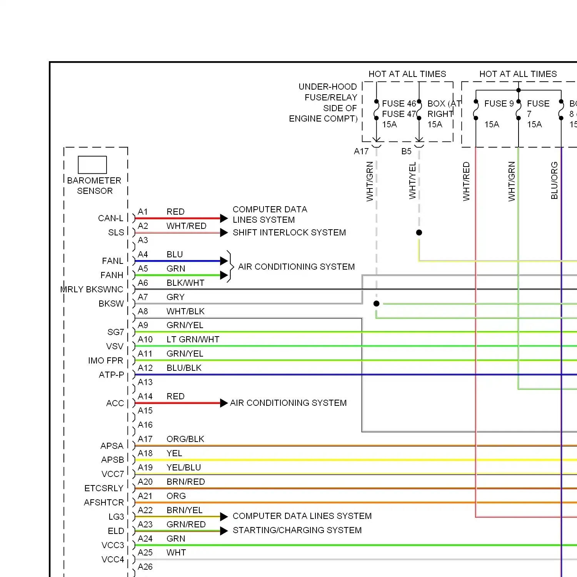Select the SG7 terminal label
Viewport: 577px width, 577px height.
point(116,332)
